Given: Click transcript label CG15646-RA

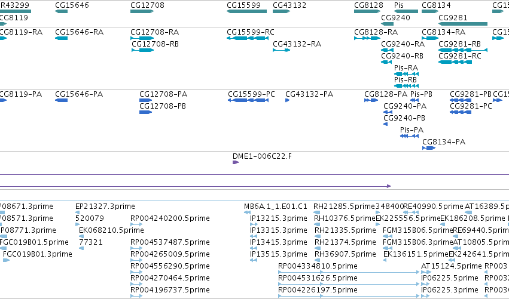Looking at the screenshot, I should [79, 32].
